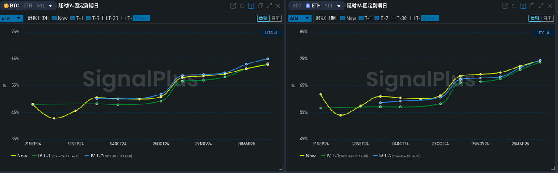Close the ETH chart panel
Viewport: 558px width, 173px height.
click(550, 6)
